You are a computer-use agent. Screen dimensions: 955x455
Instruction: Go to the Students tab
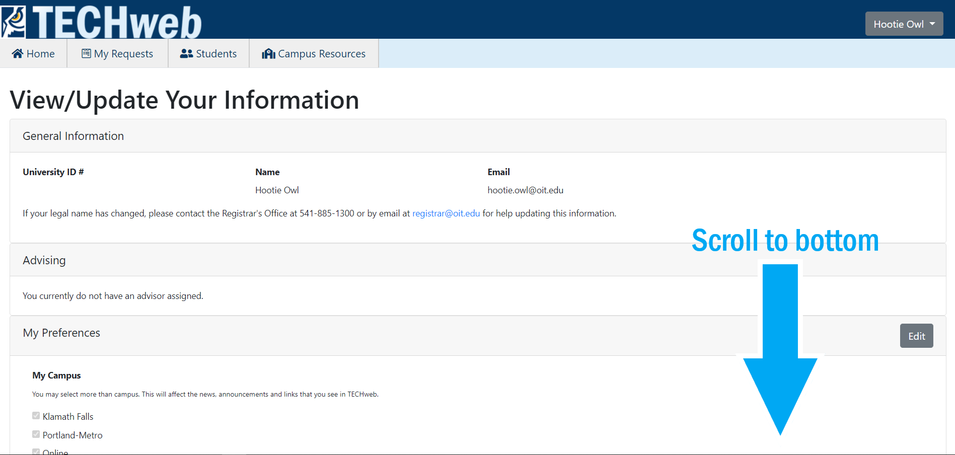(209, 53)
